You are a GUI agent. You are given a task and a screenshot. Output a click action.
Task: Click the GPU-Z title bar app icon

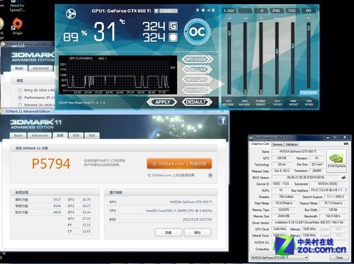pyautogui.click(x=251, y=137)
